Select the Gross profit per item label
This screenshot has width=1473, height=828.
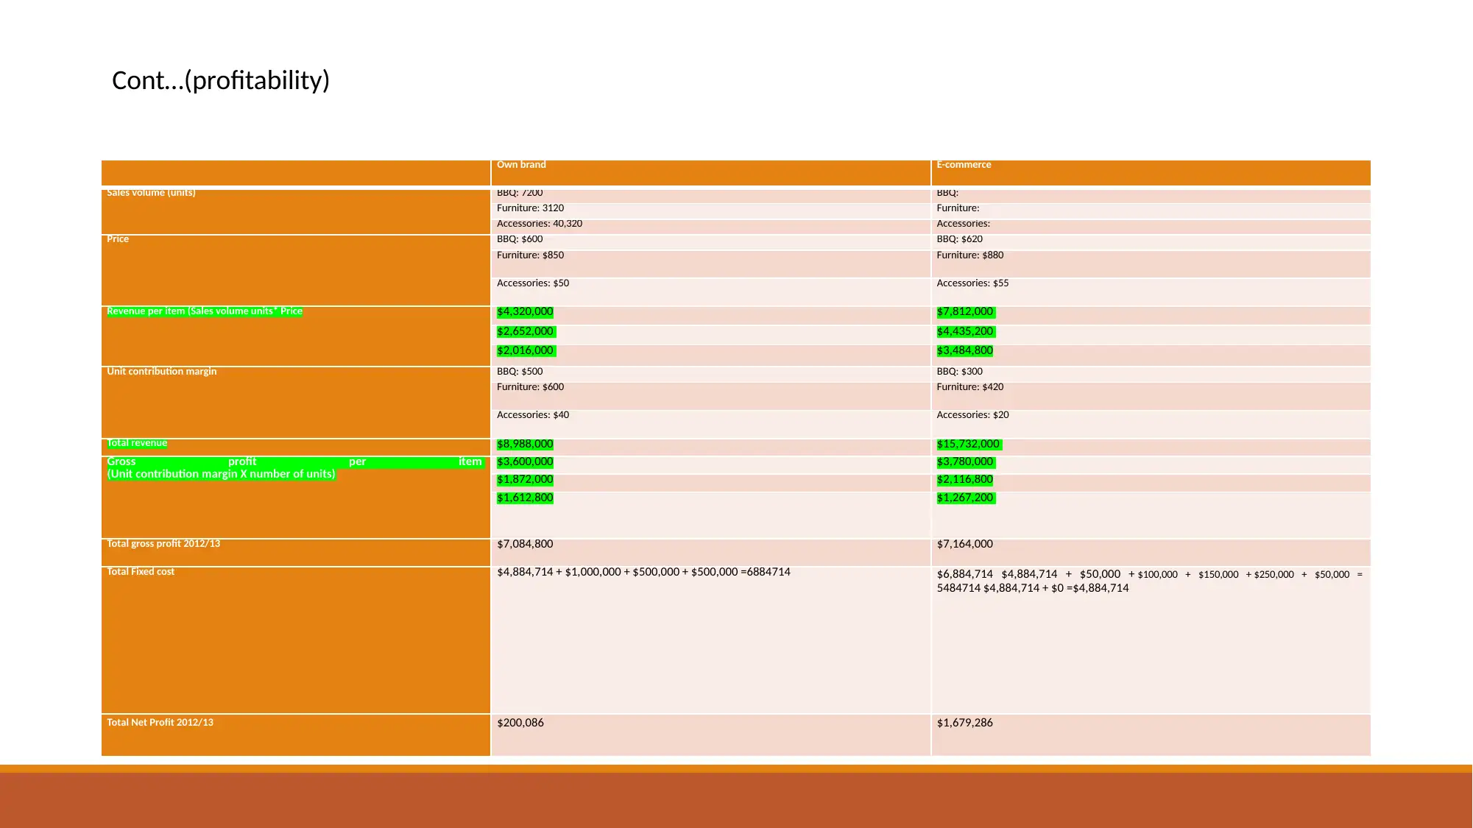[x=294, y=468]
